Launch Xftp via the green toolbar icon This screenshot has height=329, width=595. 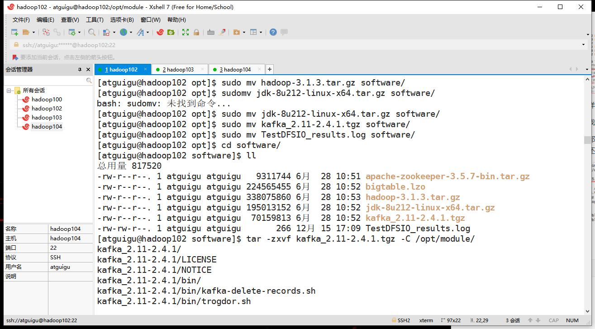[x=171, y=32]
